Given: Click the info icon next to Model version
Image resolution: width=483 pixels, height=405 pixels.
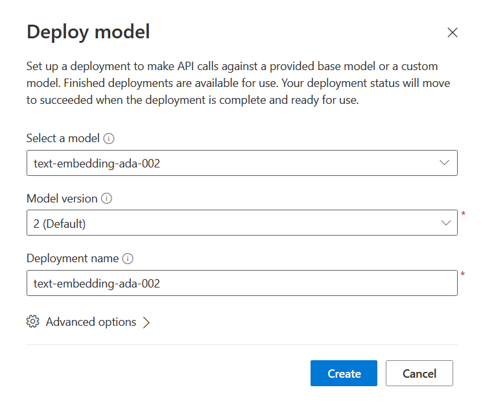Looking at the screenshot, I should [107, 199].
